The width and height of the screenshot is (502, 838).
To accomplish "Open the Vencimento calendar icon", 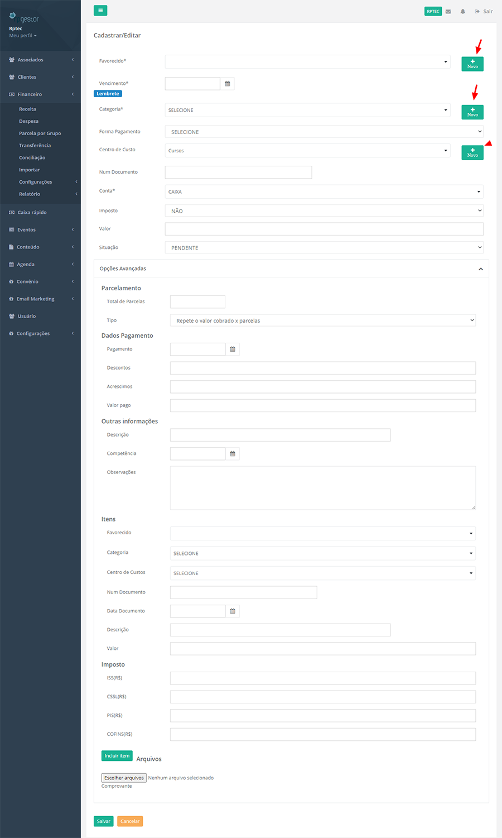I will click(x=228, y=84).
